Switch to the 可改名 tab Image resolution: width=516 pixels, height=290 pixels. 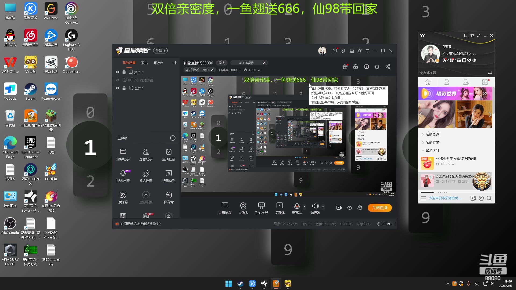(158, 63)
